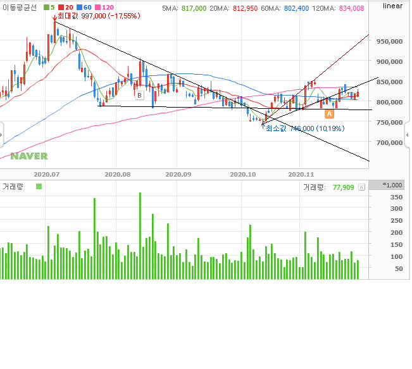This screenshot has width=412, height=369.
Task: Click the 750,000 price axis label
Action: tap(389, 123)
